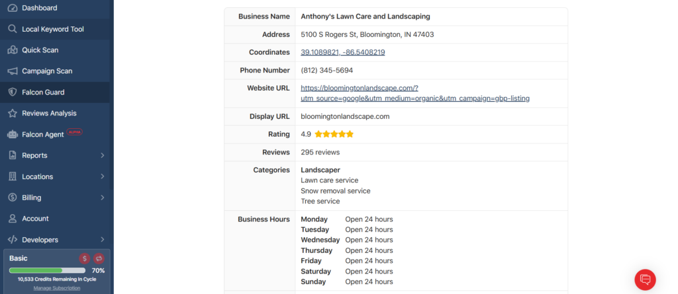Image resolution: width=678 pixels, height=294 pixels.
Task: Open the red chat support button
Action: 645,279
